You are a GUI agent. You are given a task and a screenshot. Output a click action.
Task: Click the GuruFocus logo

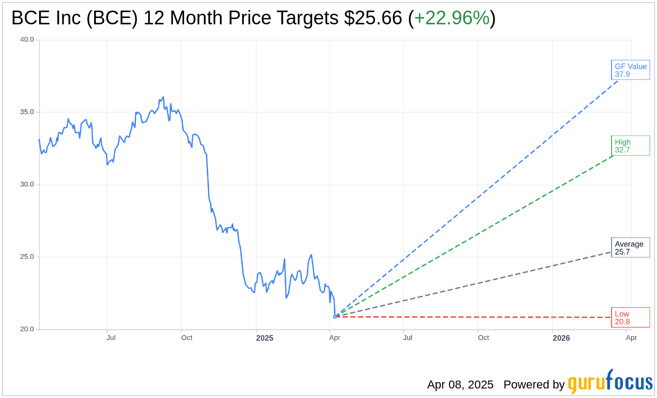click(x=610, y=382)
